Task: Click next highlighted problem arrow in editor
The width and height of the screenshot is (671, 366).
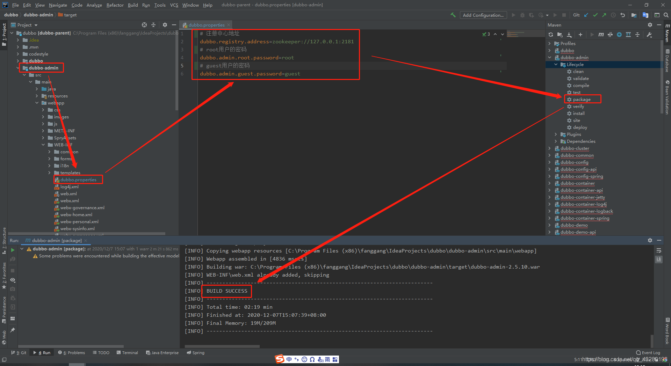Action: [503, 34]
